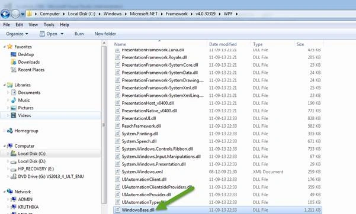
Task: Select Local Disk (D:) in navigation pane
Action: click(x=31, y=161)
